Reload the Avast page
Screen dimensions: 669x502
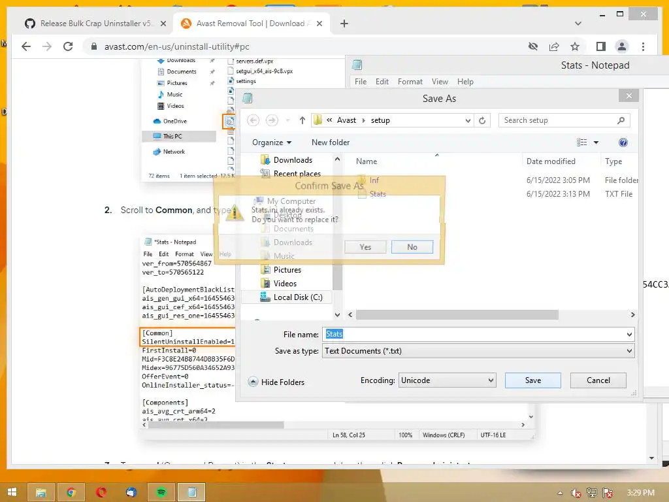pyautogui.click(x=68, y=46)
